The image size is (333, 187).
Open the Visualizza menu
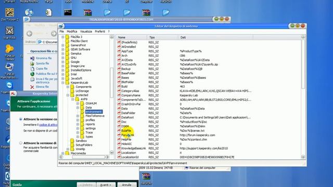click(x=86, y=31)
